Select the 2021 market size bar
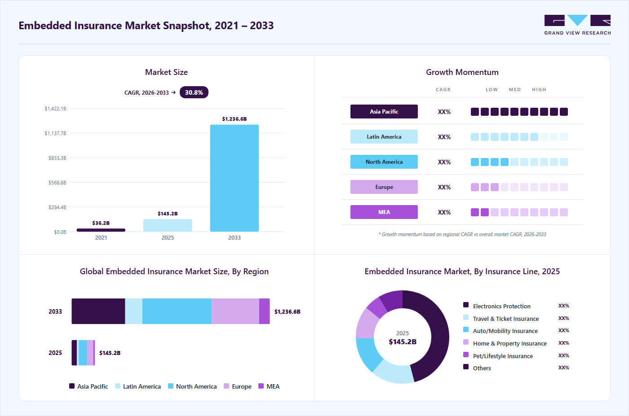 101,230
